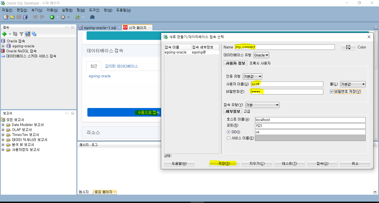Viewport: 379px width, 203px height.
Task: Click the 호스트 이름 localhost field
Action: 310,120
